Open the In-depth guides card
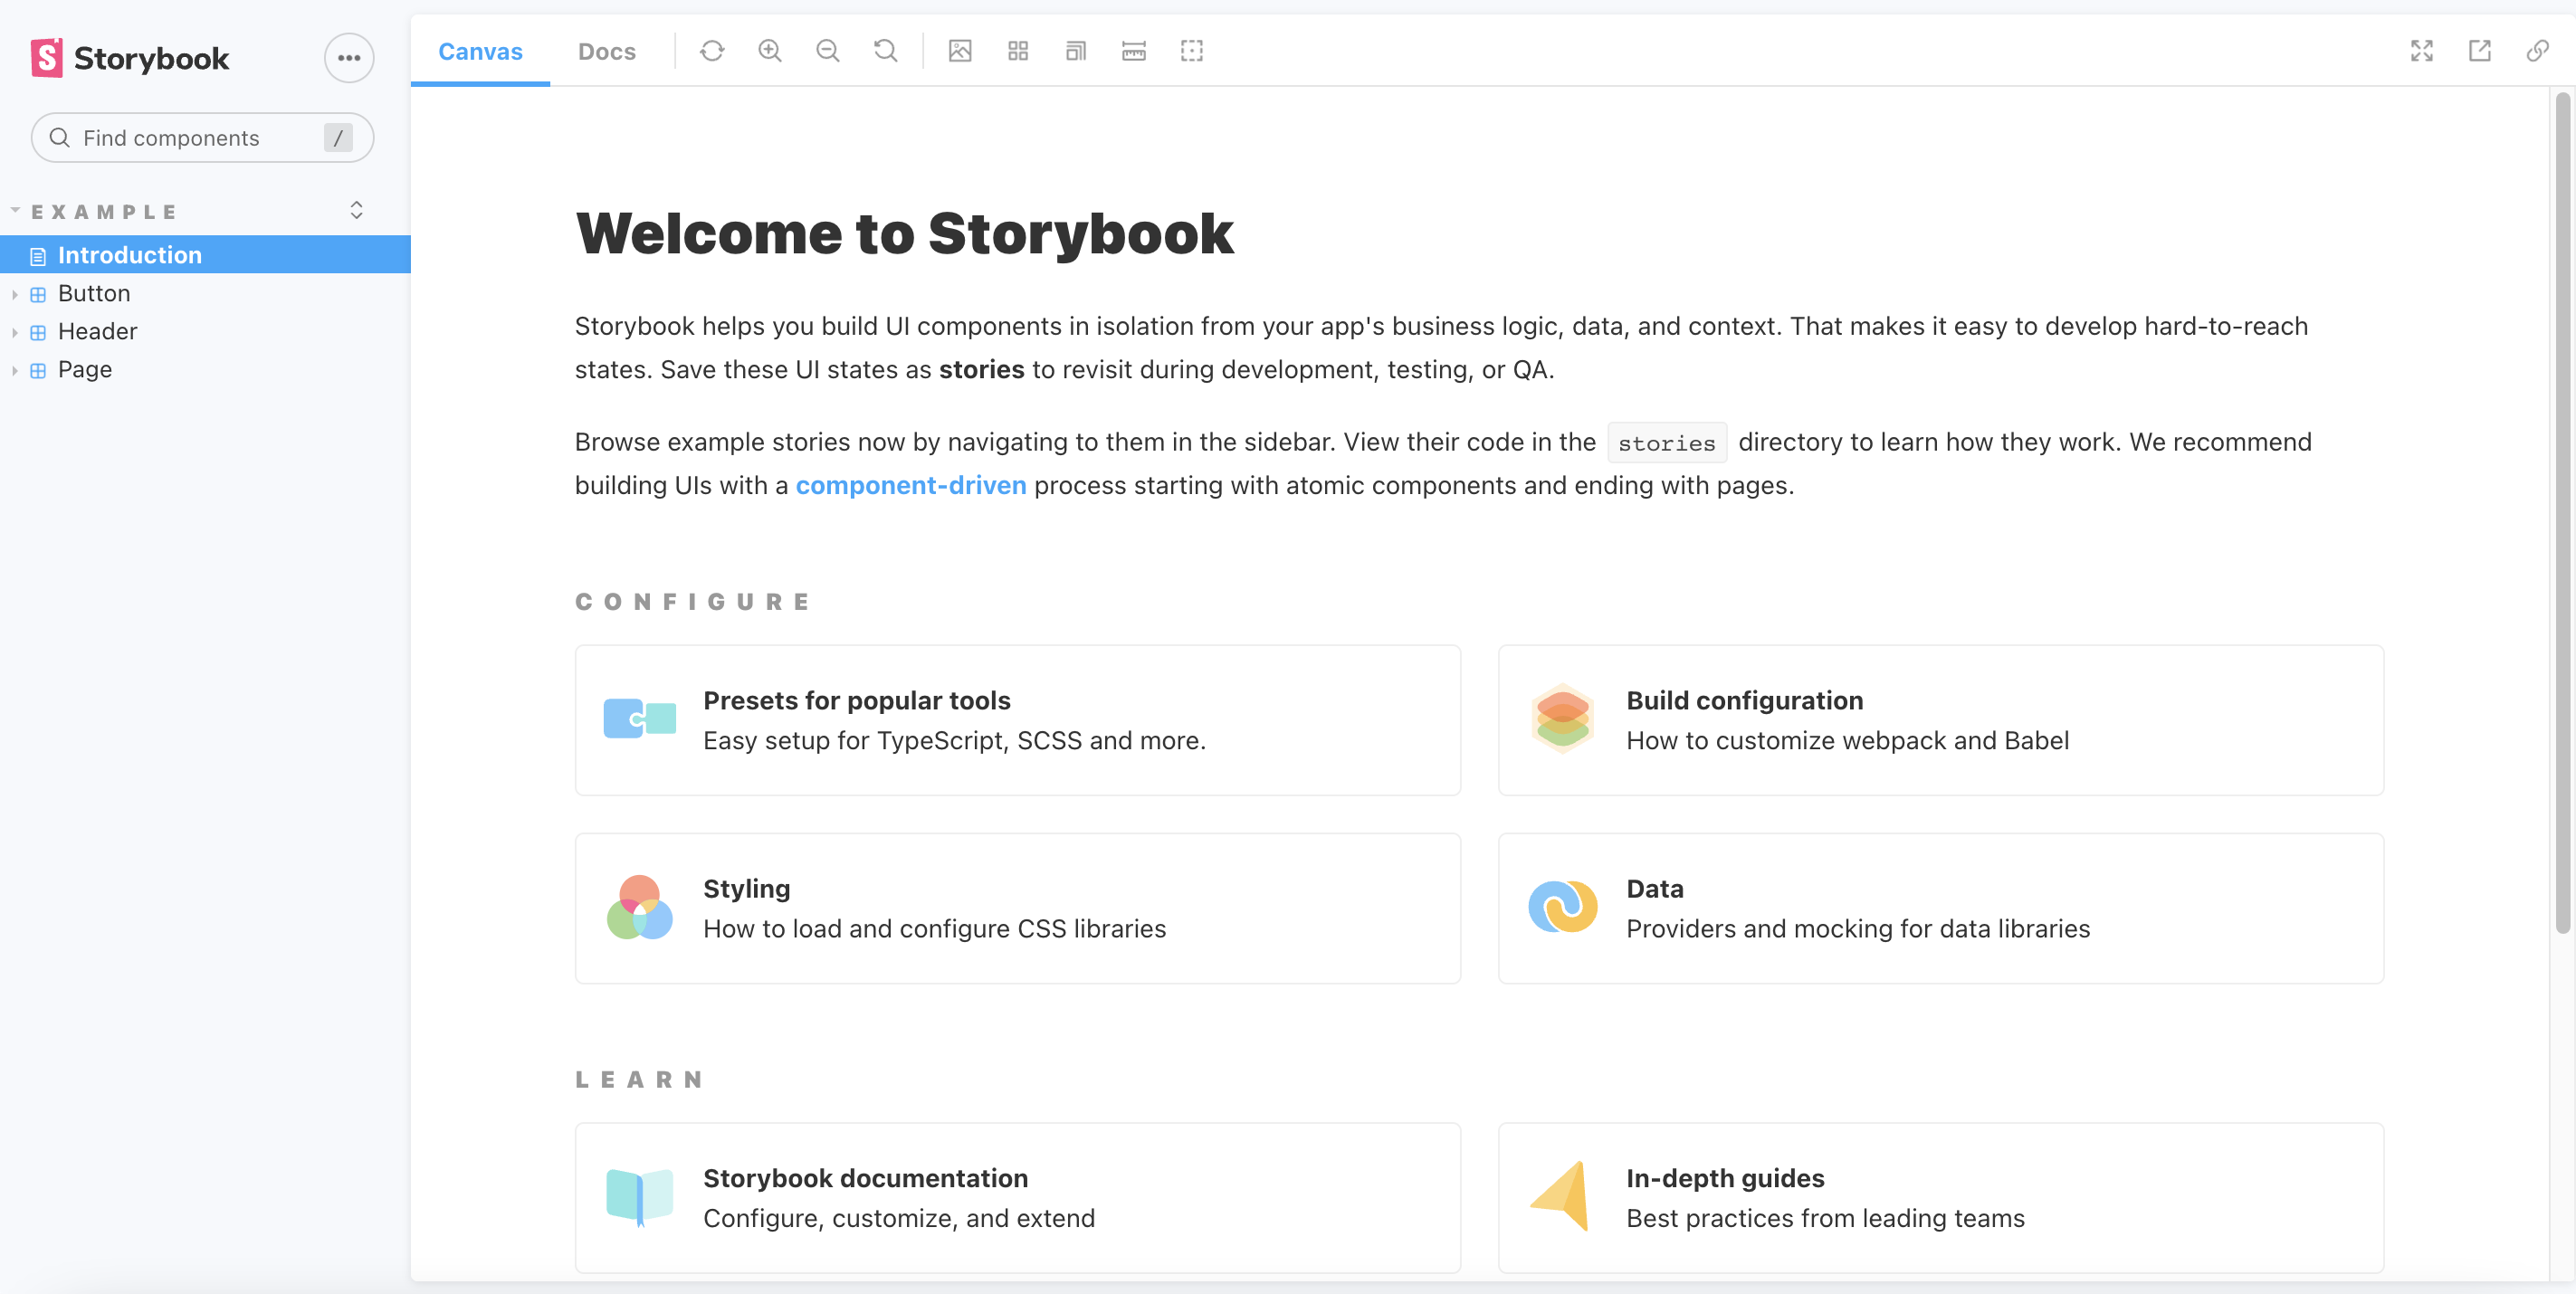 pyautogui.click(x=1941, y=1197)
